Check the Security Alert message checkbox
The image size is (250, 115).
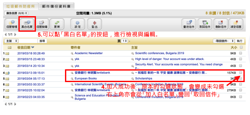[241, 66]
